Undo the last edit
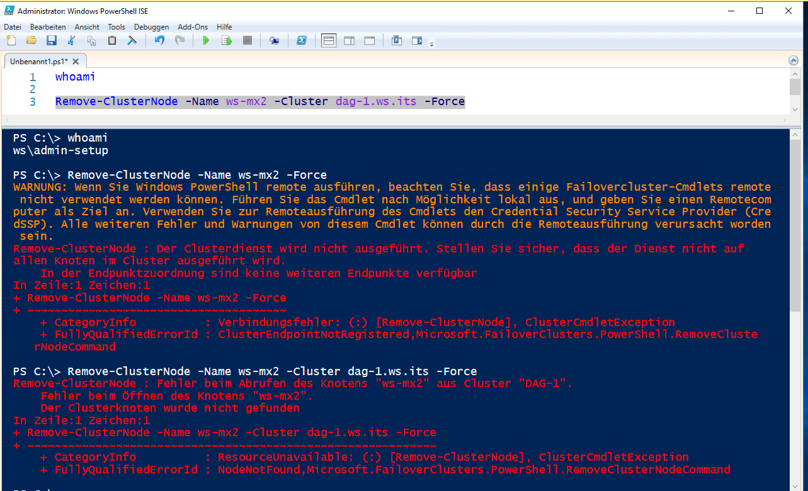The height and width of the screenshot is (491, 808). coord(159,40)
